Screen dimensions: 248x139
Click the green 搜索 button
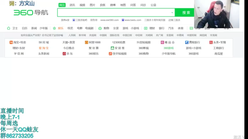pos(184,13)
